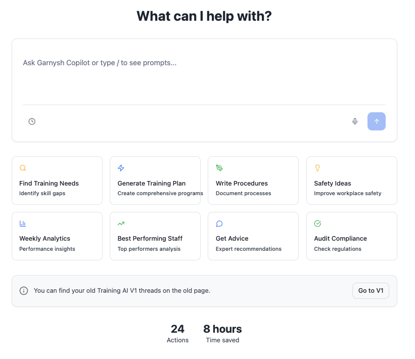Pick the Expert recommendations prompt description
The width and height of the screenshot is (415, 359).
(x=248, y=249)
